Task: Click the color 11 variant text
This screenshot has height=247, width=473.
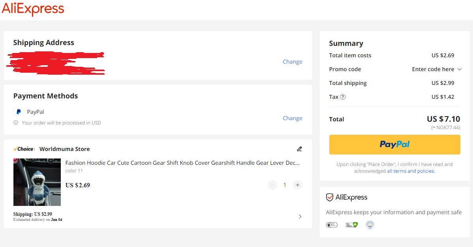Action: coord(74,171)
